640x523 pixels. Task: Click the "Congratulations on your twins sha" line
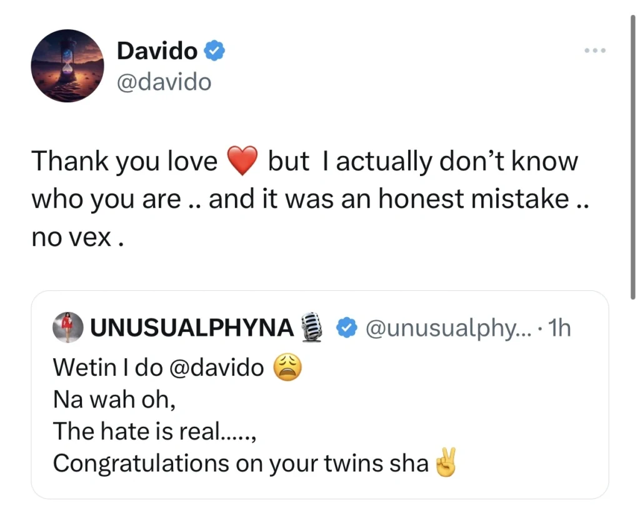click(x=241, y=464)
